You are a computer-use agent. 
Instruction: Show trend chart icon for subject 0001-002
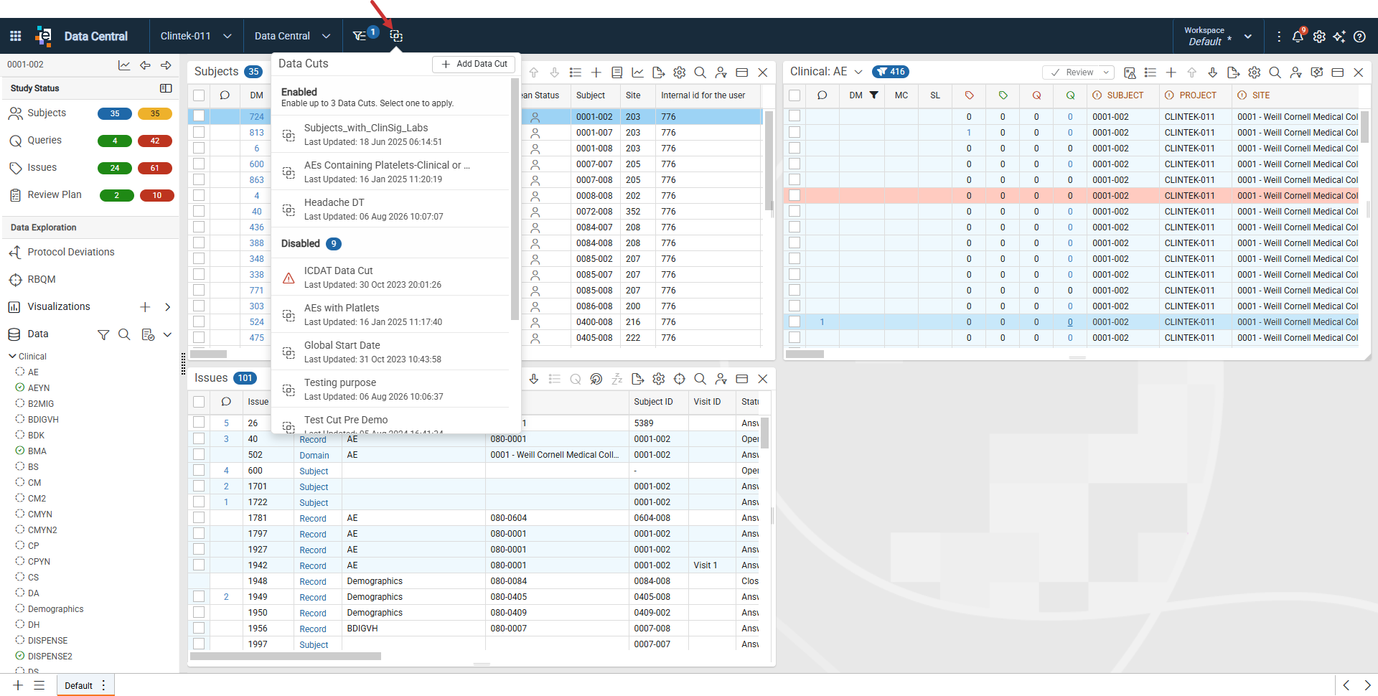(124, 65)
